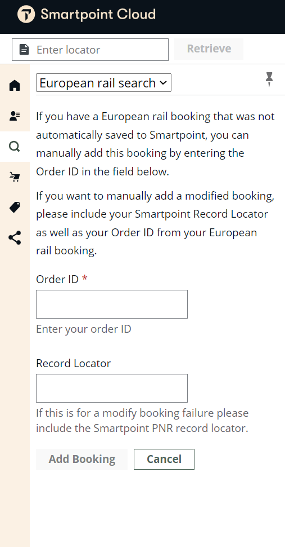The image size is (285, 547).
Task: Click the Cancel button
Action: [164, 459]
